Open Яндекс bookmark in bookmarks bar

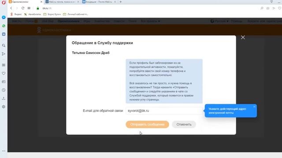pyautogui.click(x=16, y=14)
